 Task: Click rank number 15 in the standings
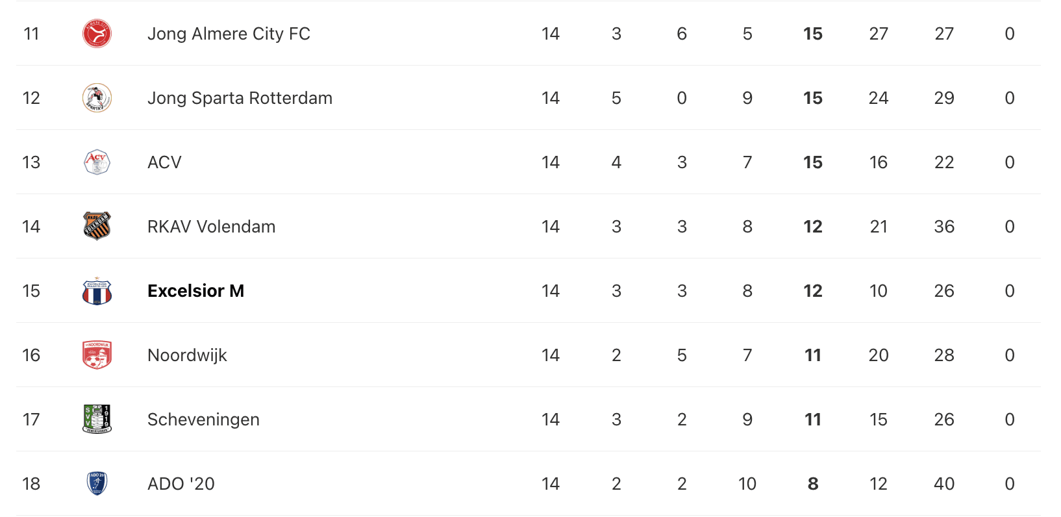(x=31, y=291)
